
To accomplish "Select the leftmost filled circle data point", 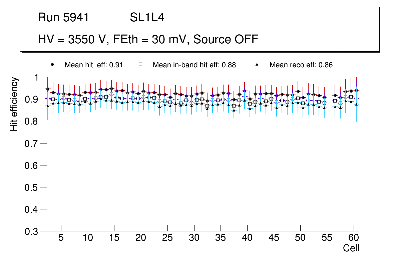I will [x=48, y=89].
